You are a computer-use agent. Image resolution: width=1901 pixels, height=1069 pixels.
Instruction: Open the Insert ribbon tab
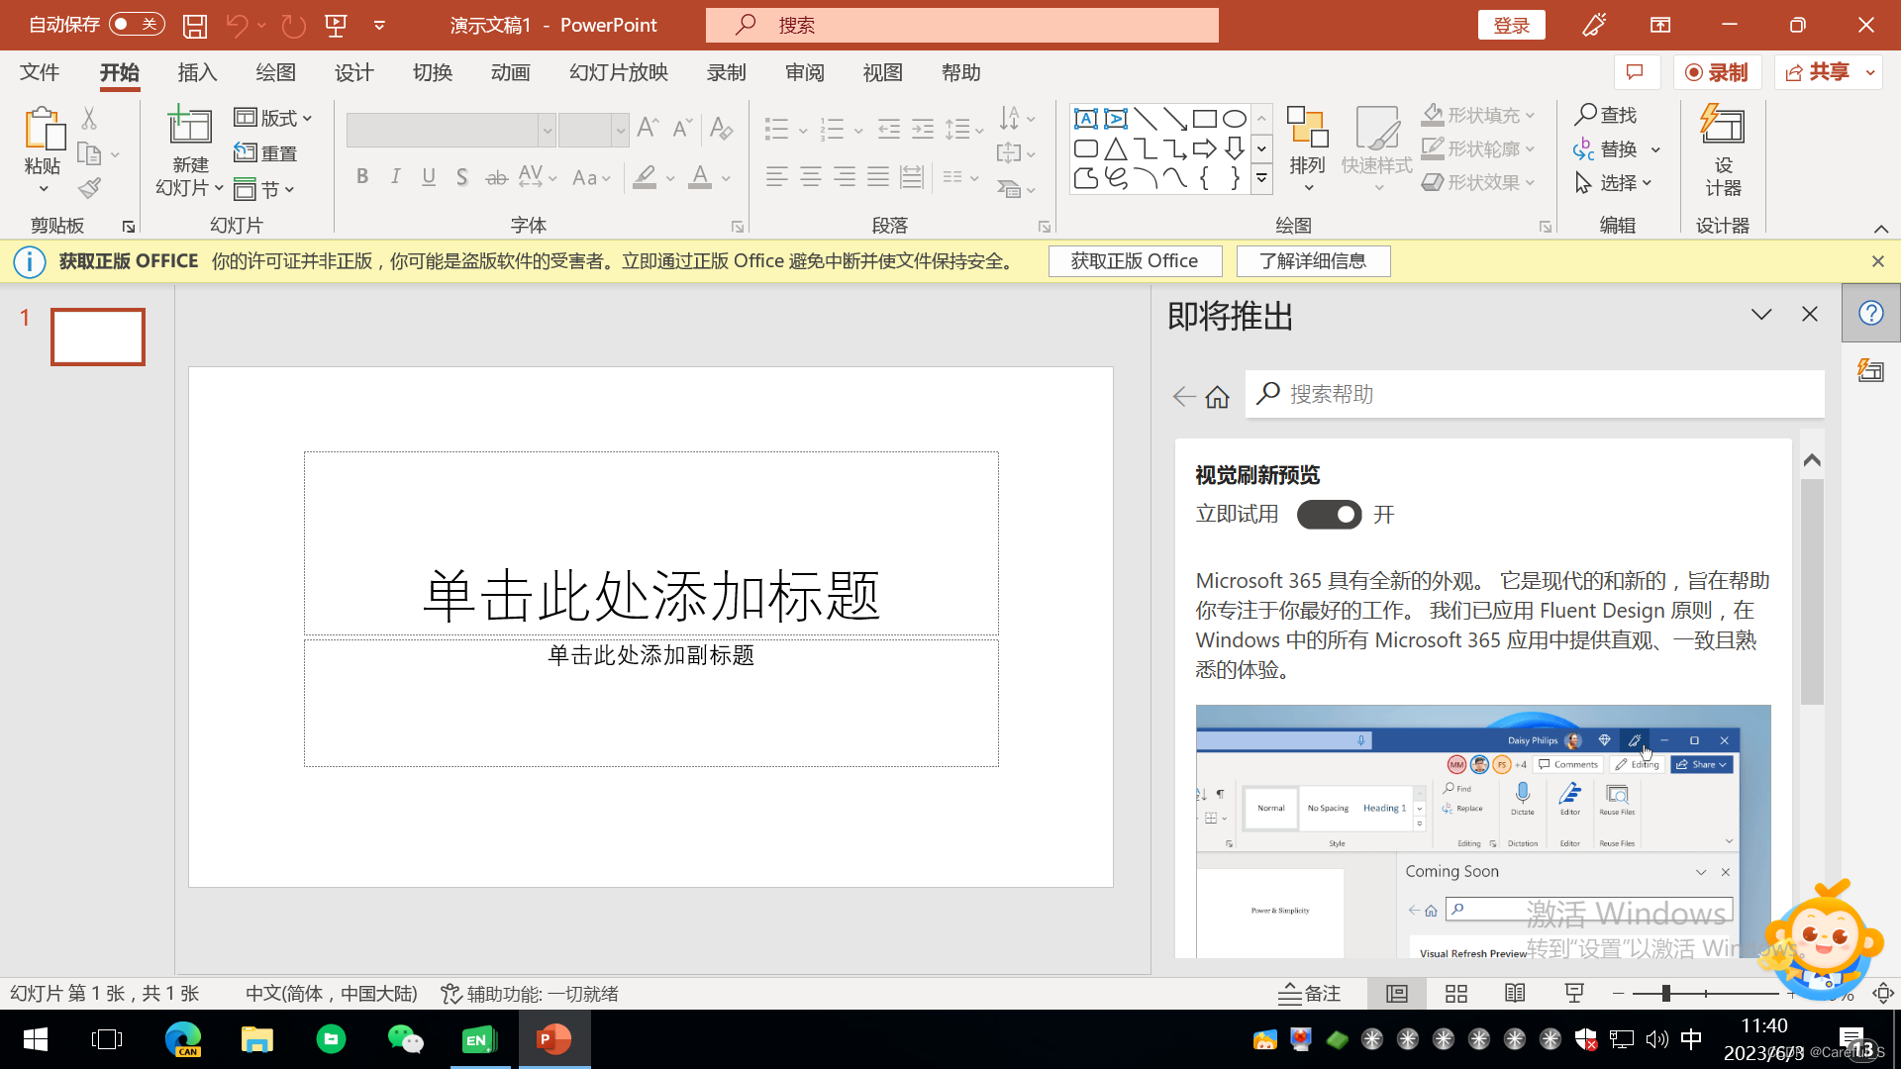click(197, 72)
